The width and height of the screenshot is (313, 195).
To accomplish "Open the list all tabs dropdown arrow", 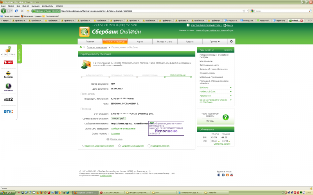I will (311, 21).
